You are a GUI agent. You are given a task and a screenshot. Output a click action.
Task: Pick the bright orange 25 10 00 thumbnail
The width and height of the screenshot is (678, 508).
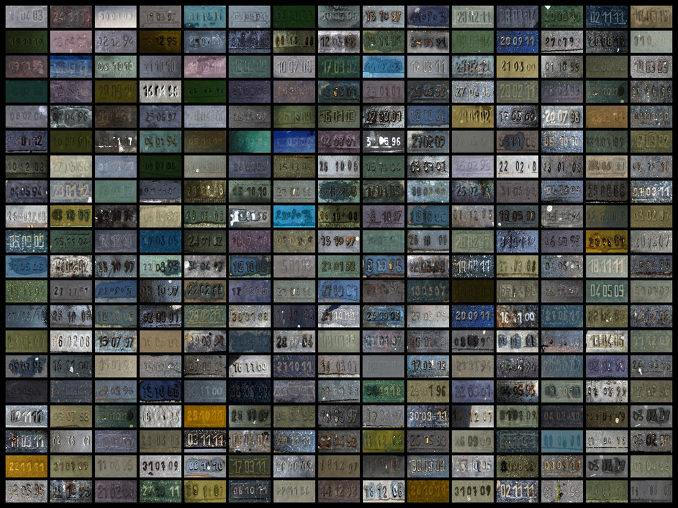[x=204, y=417]
